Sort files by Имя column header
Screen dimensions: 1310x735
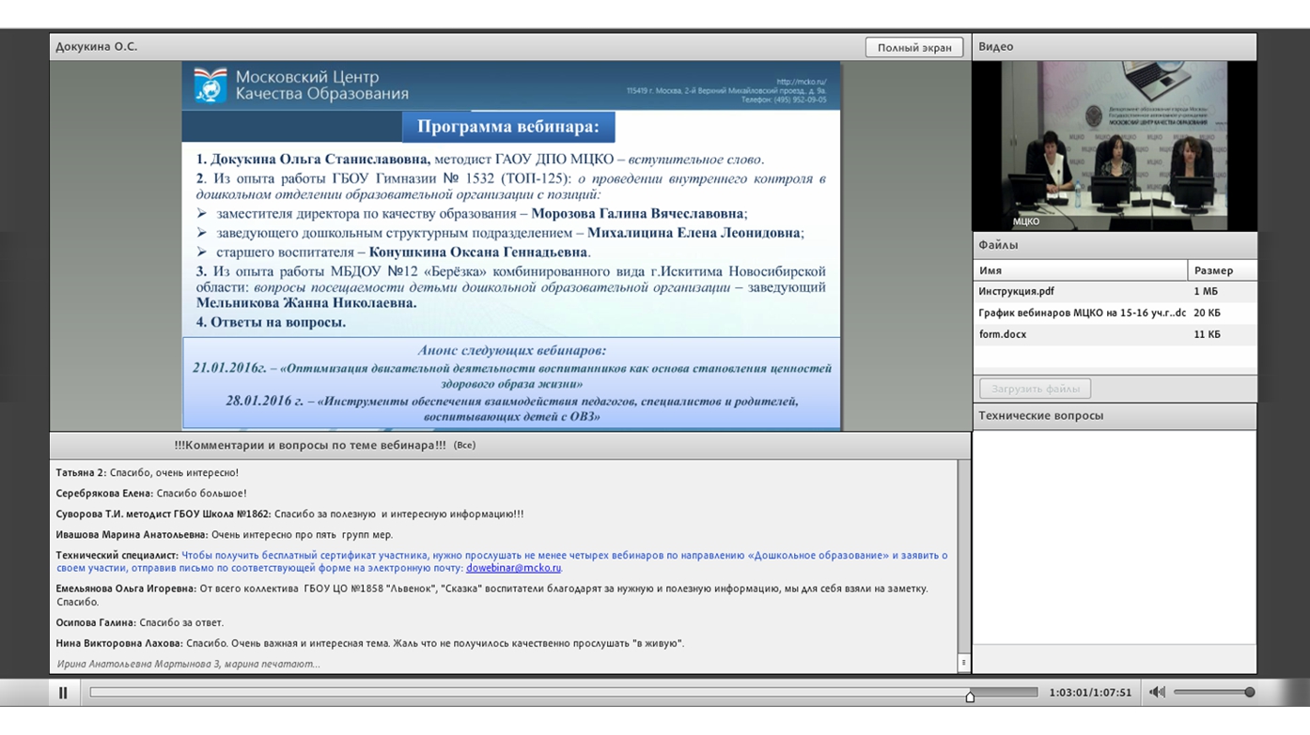coord(1080,270)
